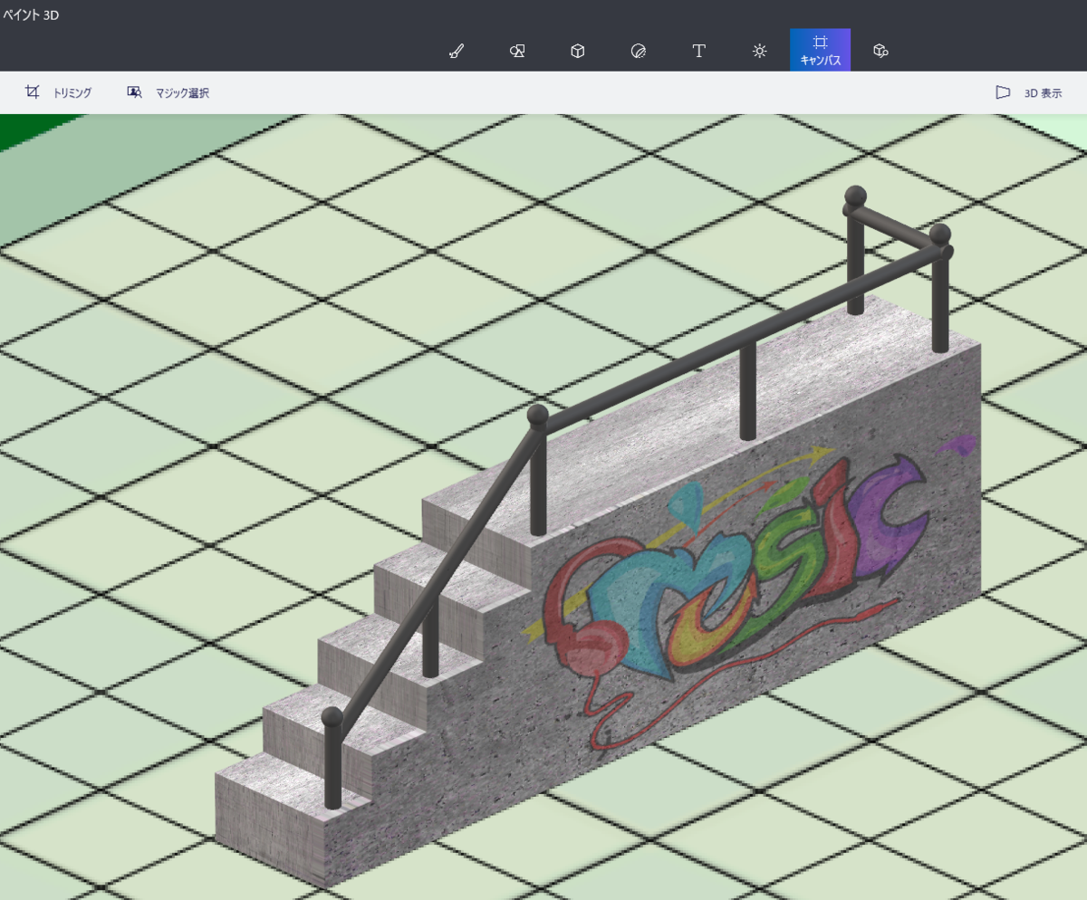Click the トリミング crop button
Image resolution: width=1087 pixels, height=900 pixels.
click(58, 92)
